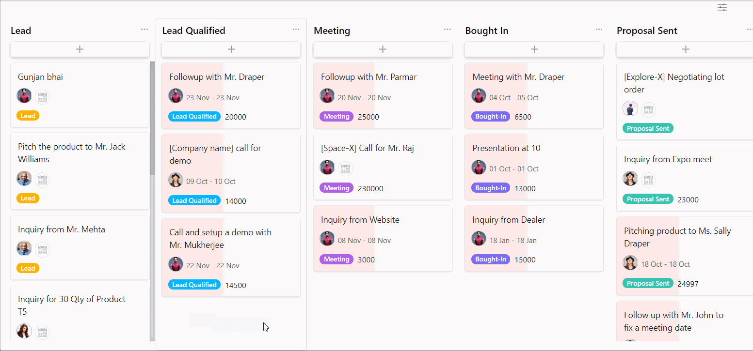The width and height of the screenshot is (753, 351).
Task: Click the avatar on Inquiry from Dealer card
Action: [x=479, y=240]
